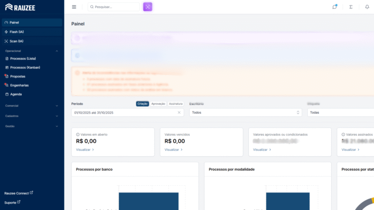Click "R$ 0,00" under Valores em aberto
Image resolution: width=374 pixels, height=210 pixels.
[x=86, y=141]
